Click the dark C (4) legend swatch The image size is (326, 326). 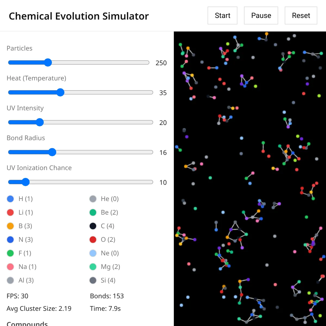(x=93, y=226)
